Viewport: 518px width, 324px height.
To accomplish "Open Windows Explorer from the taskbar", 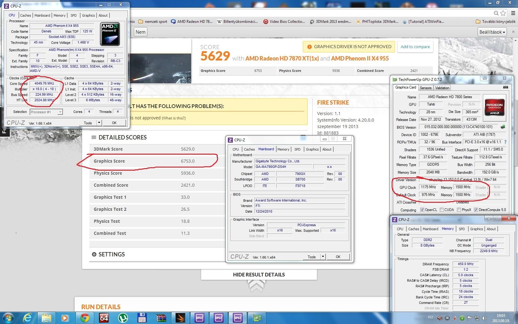I will pyautogui.click(x=47, y=318).
